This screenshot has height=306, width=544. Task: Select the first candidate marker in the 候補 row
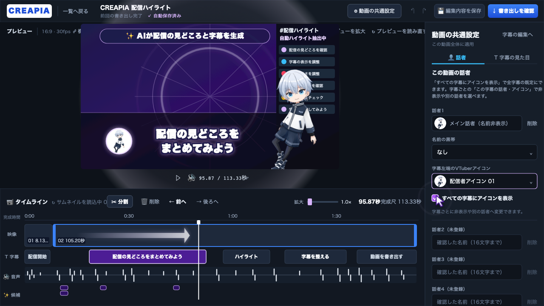coord(64,288)
